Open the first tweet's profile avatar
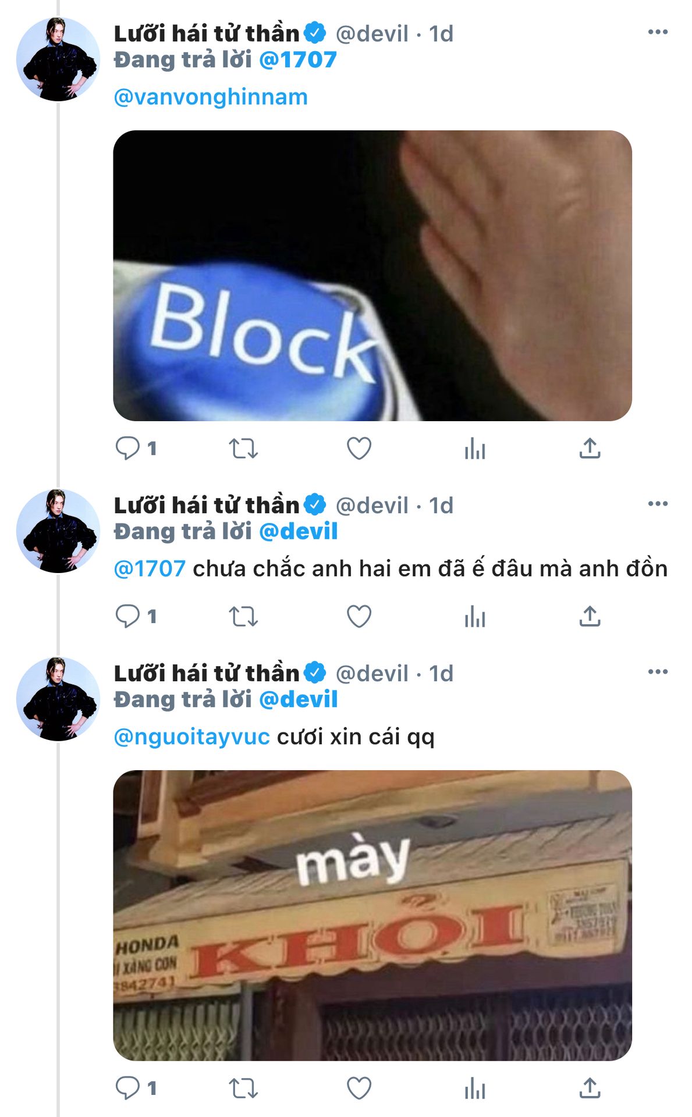692x1117 pixels. coord(58,59)
